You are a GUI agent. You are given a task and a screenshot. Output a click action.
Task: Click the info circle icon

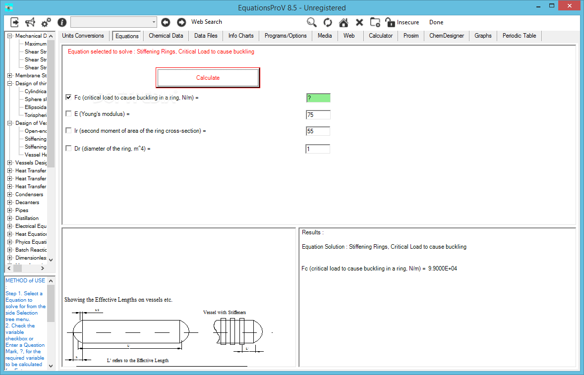pyautogui.click(x=62, y=22)
